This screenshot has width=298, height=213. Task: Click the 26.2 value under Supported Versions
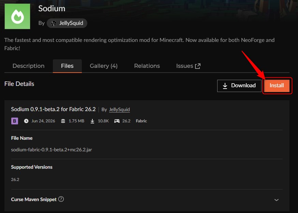[15, 180]
